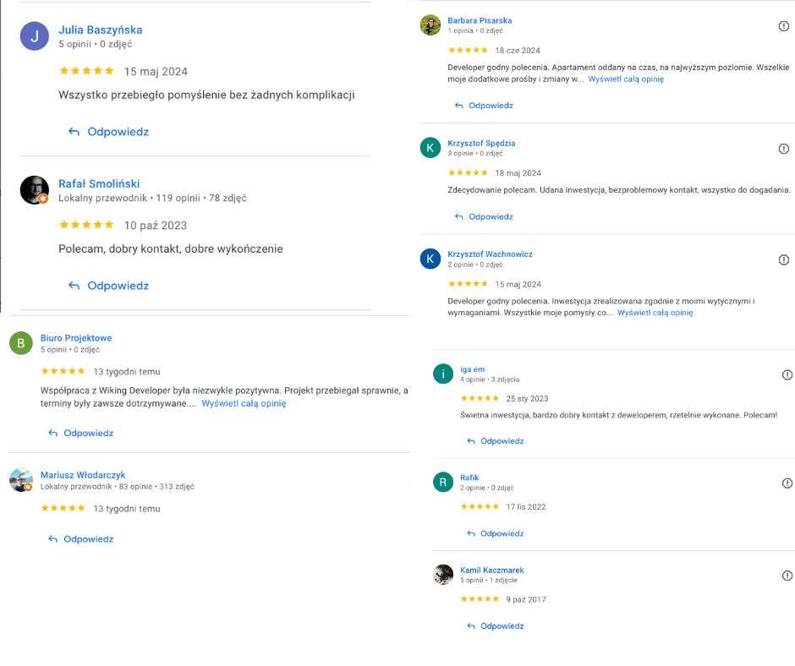Expand Barbara Pisarska's full review text
The width and height of the screenshot is (795, 666).
[x=626, y=79]
